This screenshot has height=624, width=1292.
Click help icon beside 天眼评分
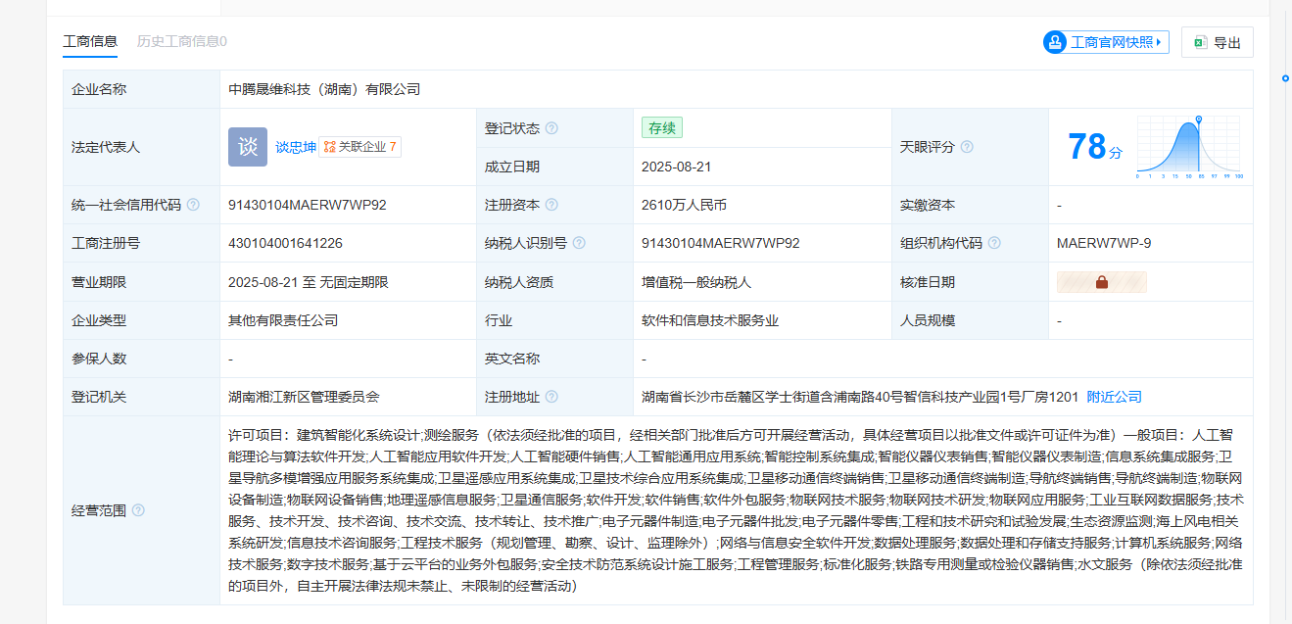(967, 147)
